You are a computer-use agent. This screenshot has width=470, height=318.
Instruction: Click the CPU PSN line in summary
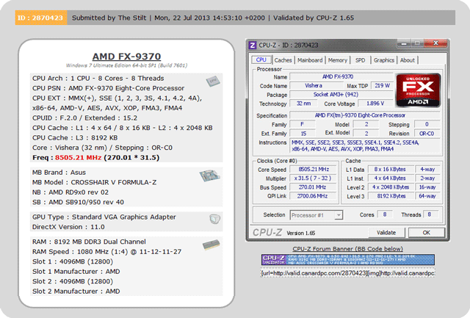(x=108, y=88)
